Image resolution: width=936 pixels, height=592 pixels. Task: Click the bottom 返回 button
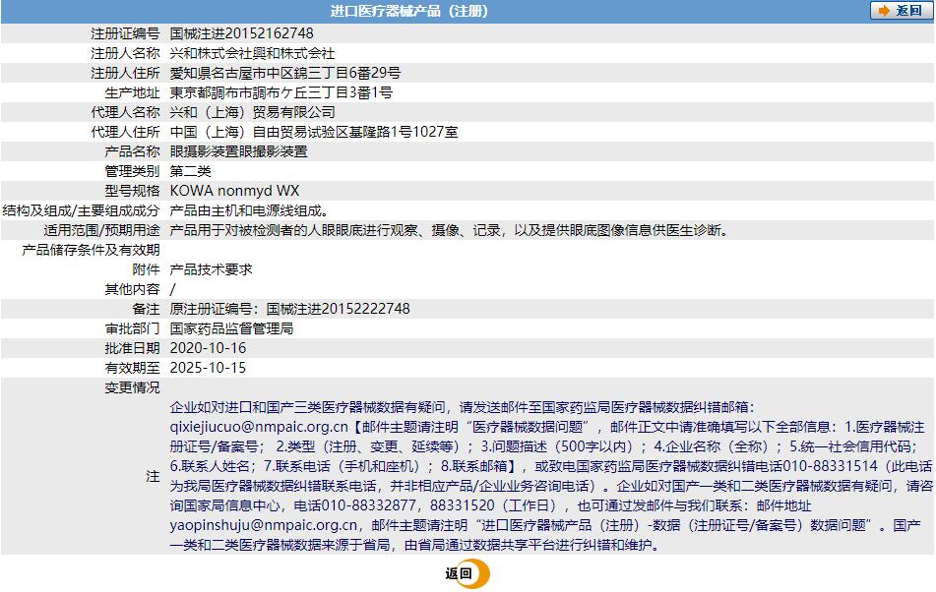pos(467,573)
